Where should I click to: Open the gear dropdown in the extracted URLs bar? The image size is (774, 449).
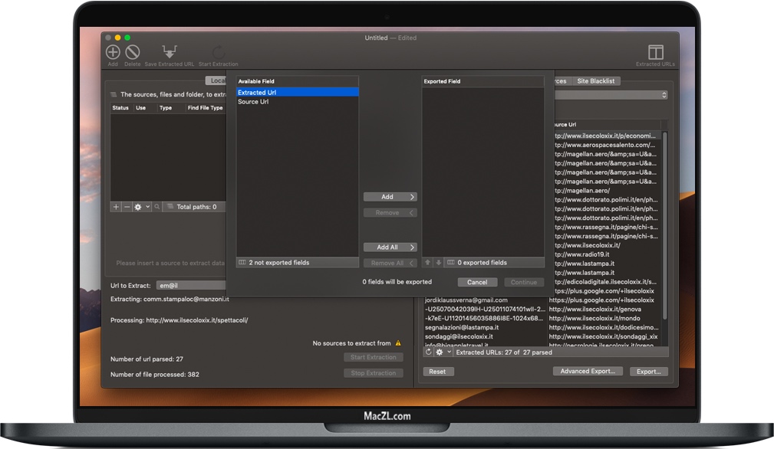pyautogui.click(x=440, y=352)
